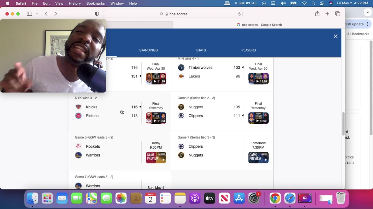Click the Knicks team name
The image size is (373, 209).
coord(92,107)
